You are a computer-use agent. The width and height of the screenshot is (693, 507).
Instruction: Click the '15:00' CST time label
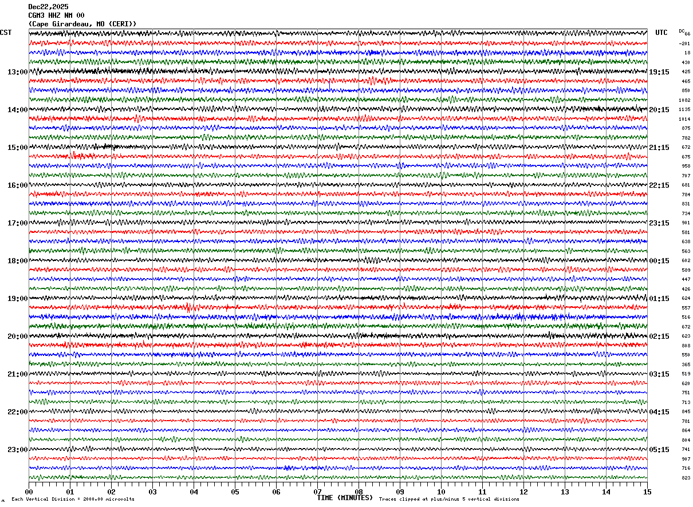(x=18, y=148)
